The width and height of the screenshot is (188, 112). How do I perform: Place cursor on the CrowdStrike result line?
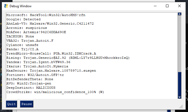[55, 92]
